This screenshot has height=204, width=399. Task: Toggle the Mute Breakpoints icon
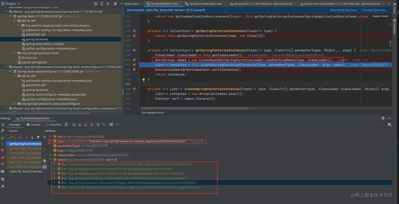coord(3,164)
